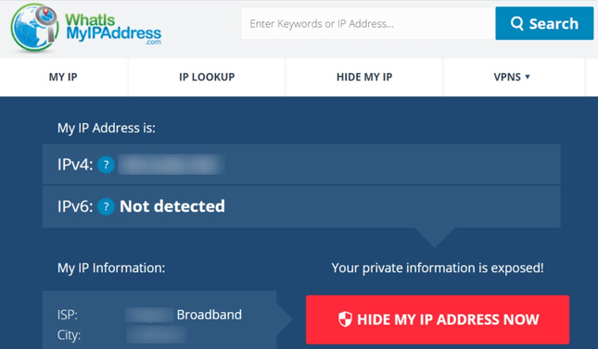Click the My IP Information heading
This screenshot has height=349, width=598.
pos(111,268)
